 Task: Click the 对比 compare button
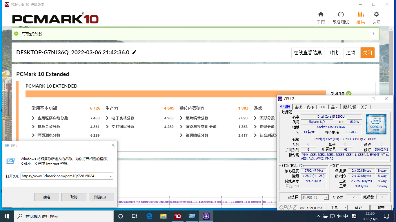click(334, 53)
